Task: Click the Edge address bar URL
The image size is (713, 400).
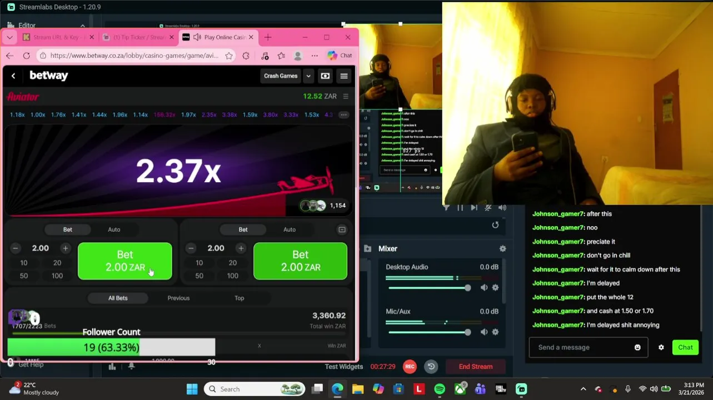Action: pyautogui.click(x=134, y=56)
